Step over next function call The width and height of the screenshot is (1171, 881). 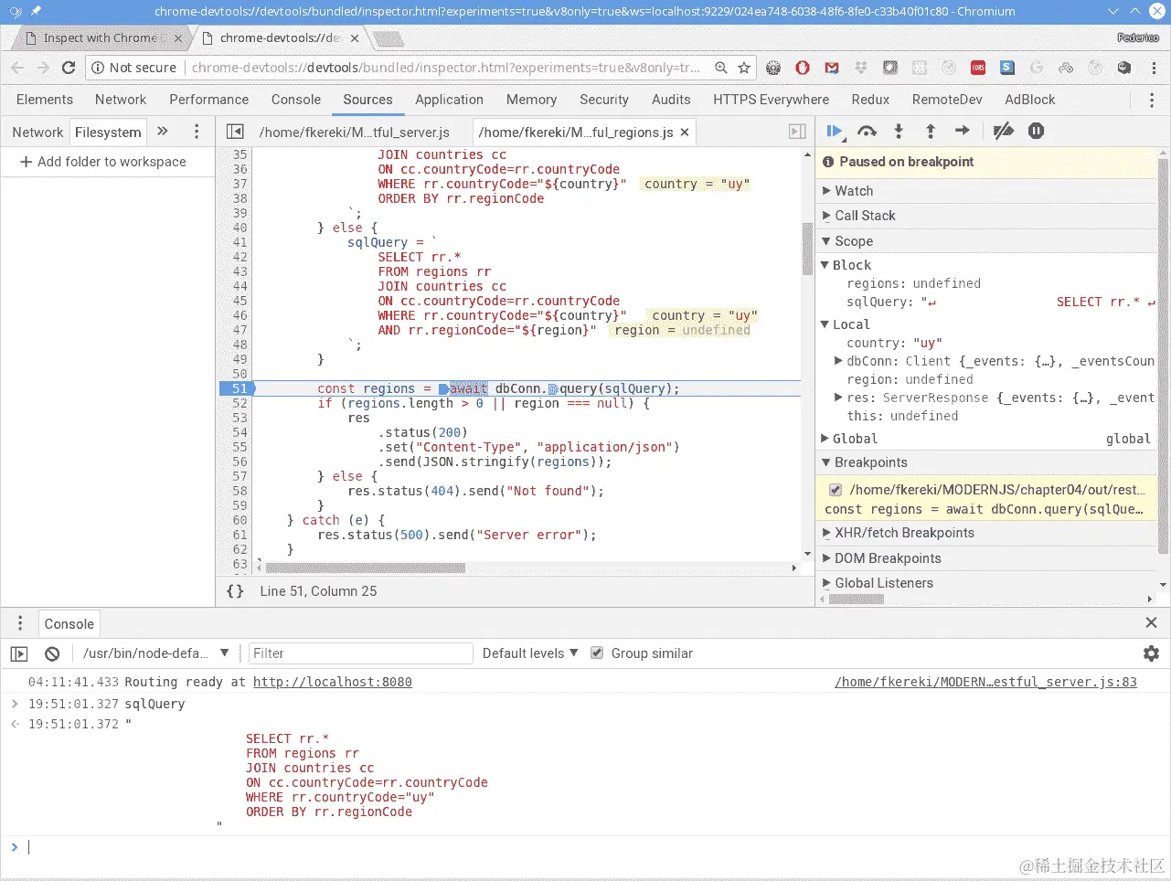tap(867, 132)
